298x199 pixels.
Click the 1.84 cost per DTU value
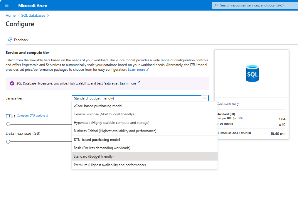click(282, 119)
